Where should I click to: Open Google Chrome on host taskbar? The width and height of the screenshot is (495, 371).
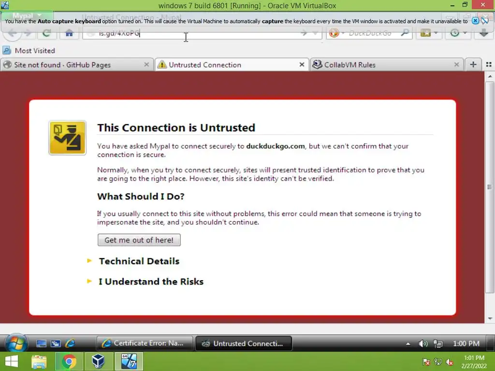coord(69,361)
